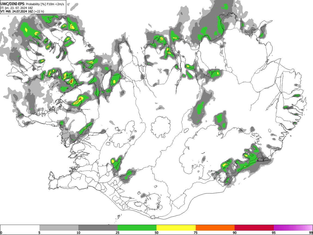Click the legend value 90
This screenshot has width=313, height=235.
pos(235,233)
